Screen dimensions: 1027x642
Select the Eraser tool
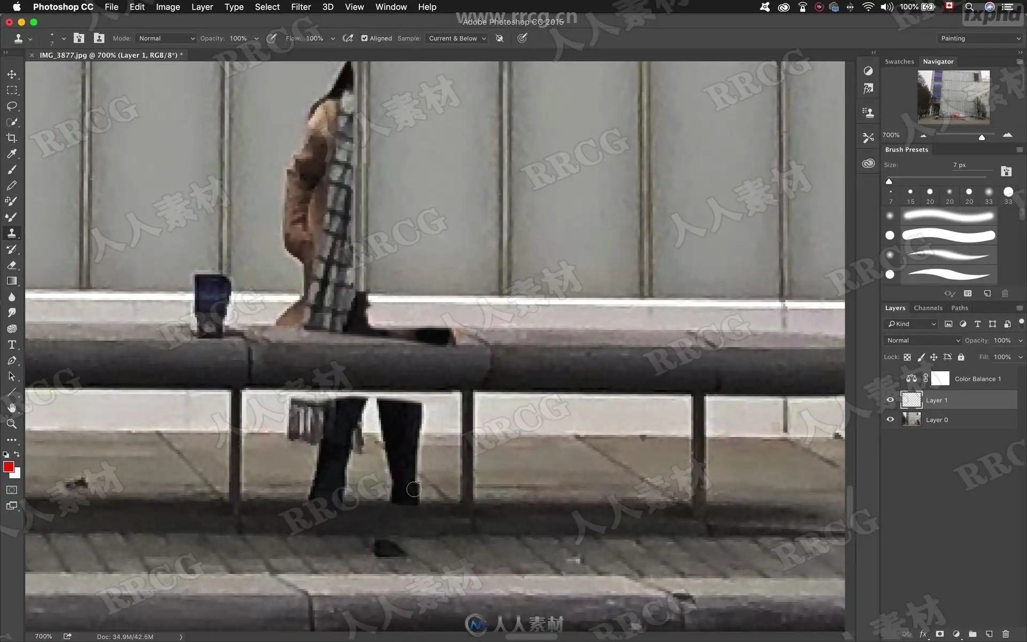click(x=12, y=265)
